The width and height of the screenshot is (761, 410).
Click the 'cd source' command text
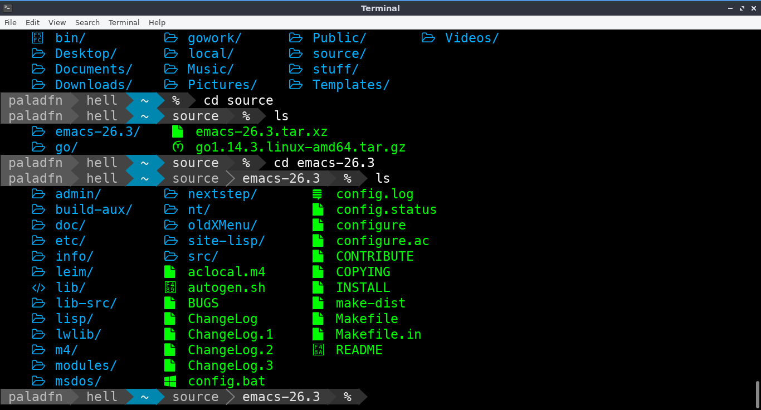(238, 100)
